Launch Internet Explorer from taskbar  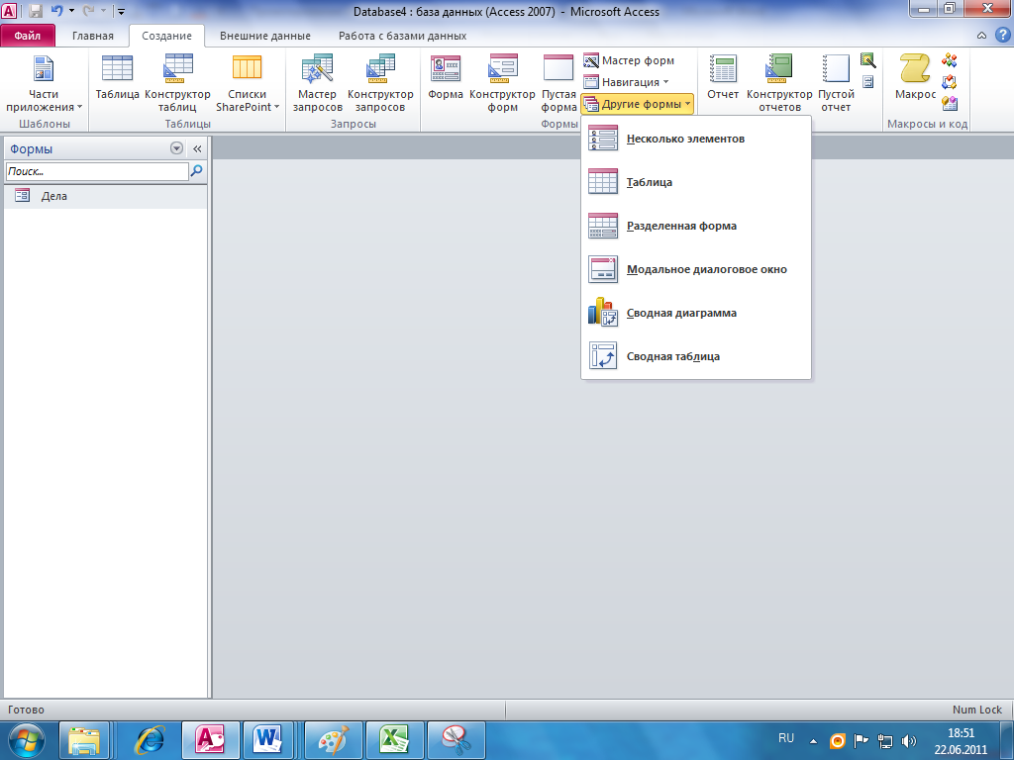pyautogui.click(x=150, y=740)
